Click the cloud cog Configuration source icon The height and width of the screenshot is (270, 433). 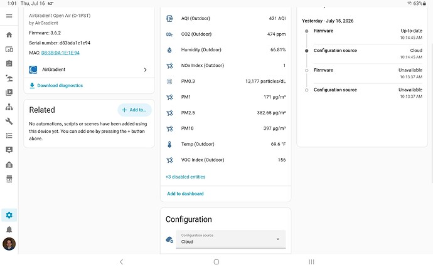tap(169, 239)
